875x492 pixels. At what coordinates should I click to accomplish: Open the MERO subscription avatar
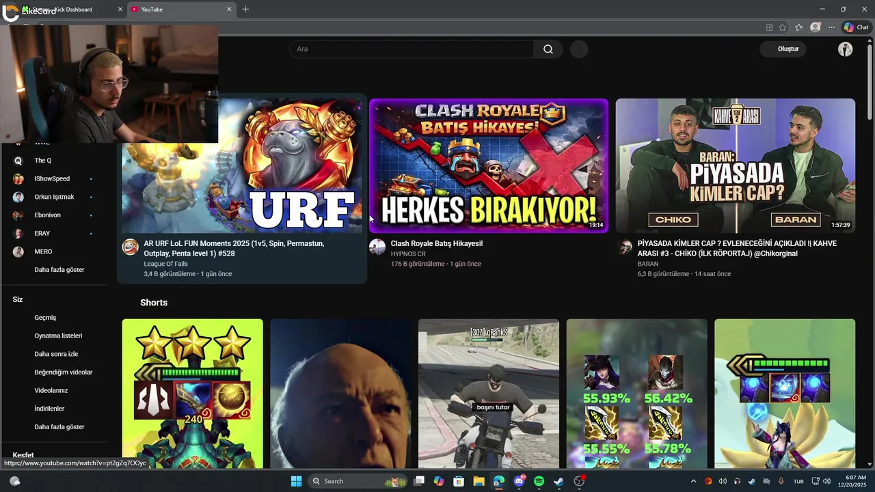coord(18,251)
